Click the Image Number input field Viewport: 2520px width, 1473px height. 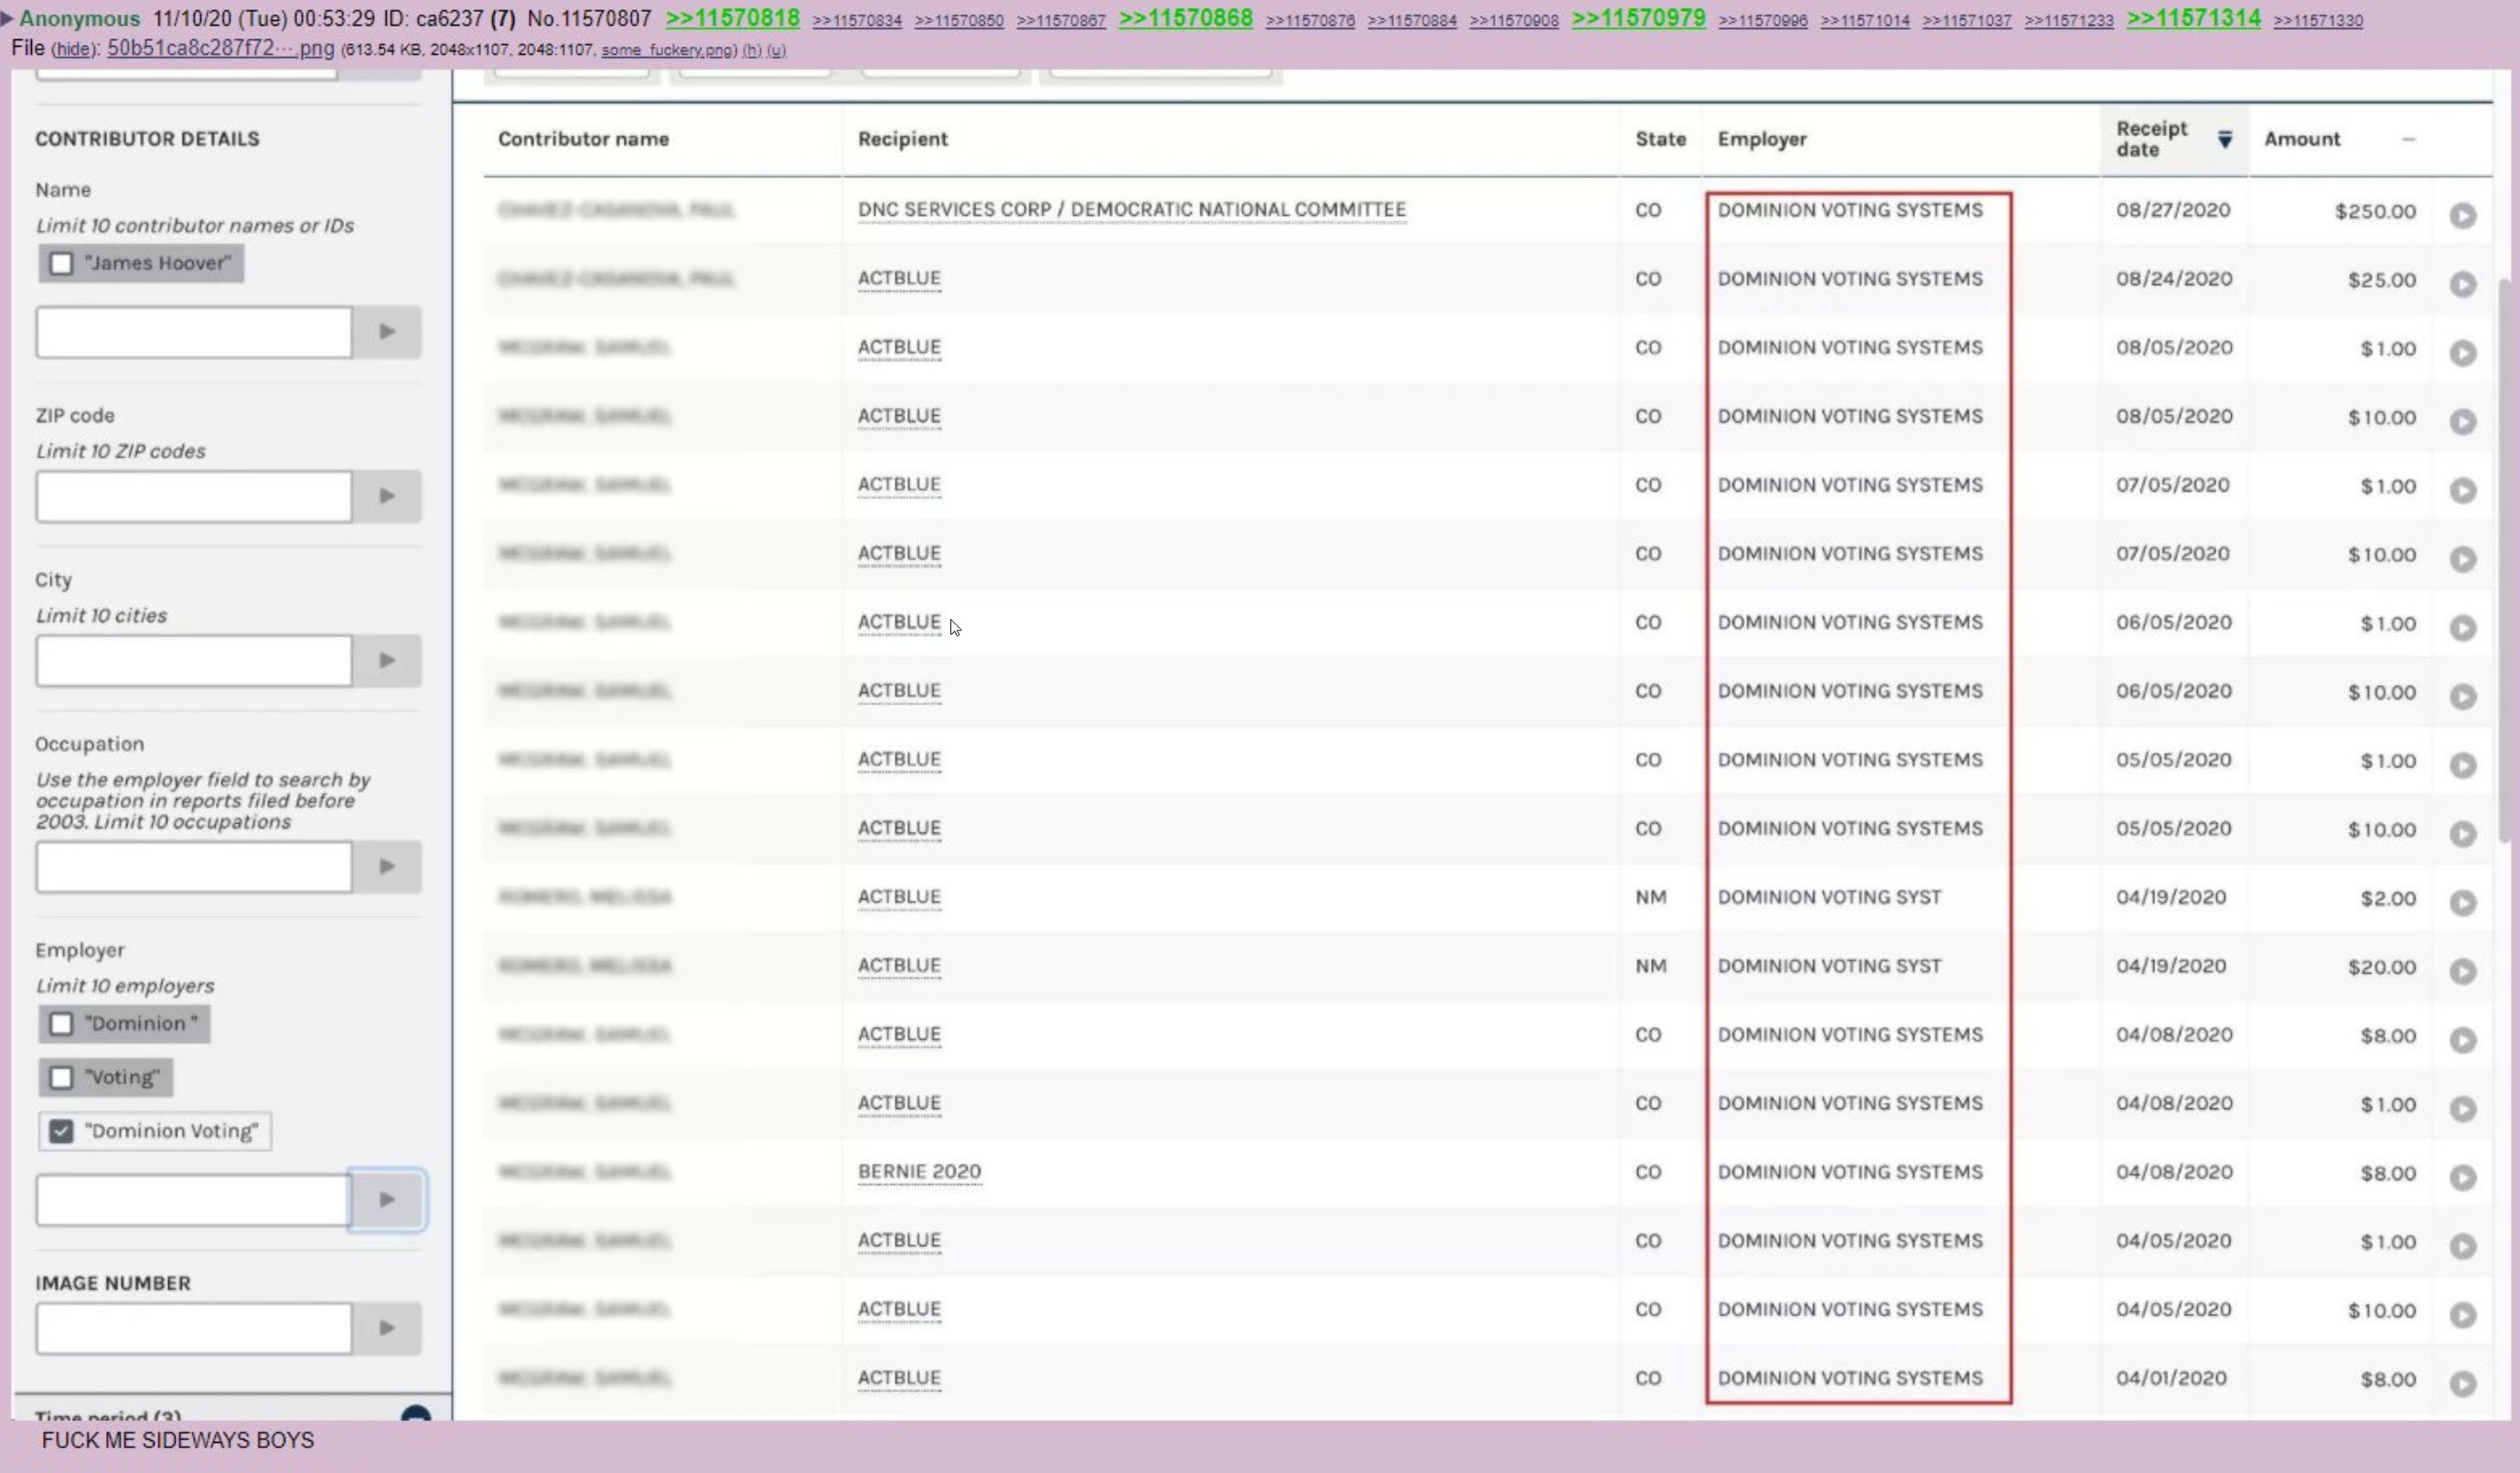pos(194,1329)
